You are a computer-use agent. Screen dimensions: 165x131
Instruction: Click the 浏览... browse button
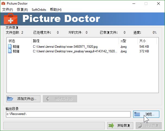(146, 114)
